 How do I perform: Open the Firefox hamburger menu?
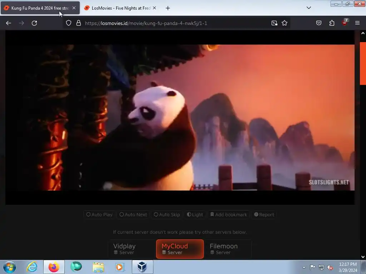[357, 23]
